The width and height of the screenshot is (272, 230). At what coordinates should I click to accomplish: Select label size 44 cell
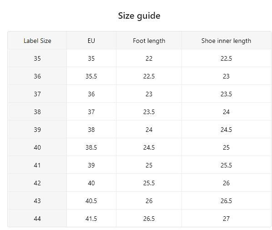(x=37, y=218)
